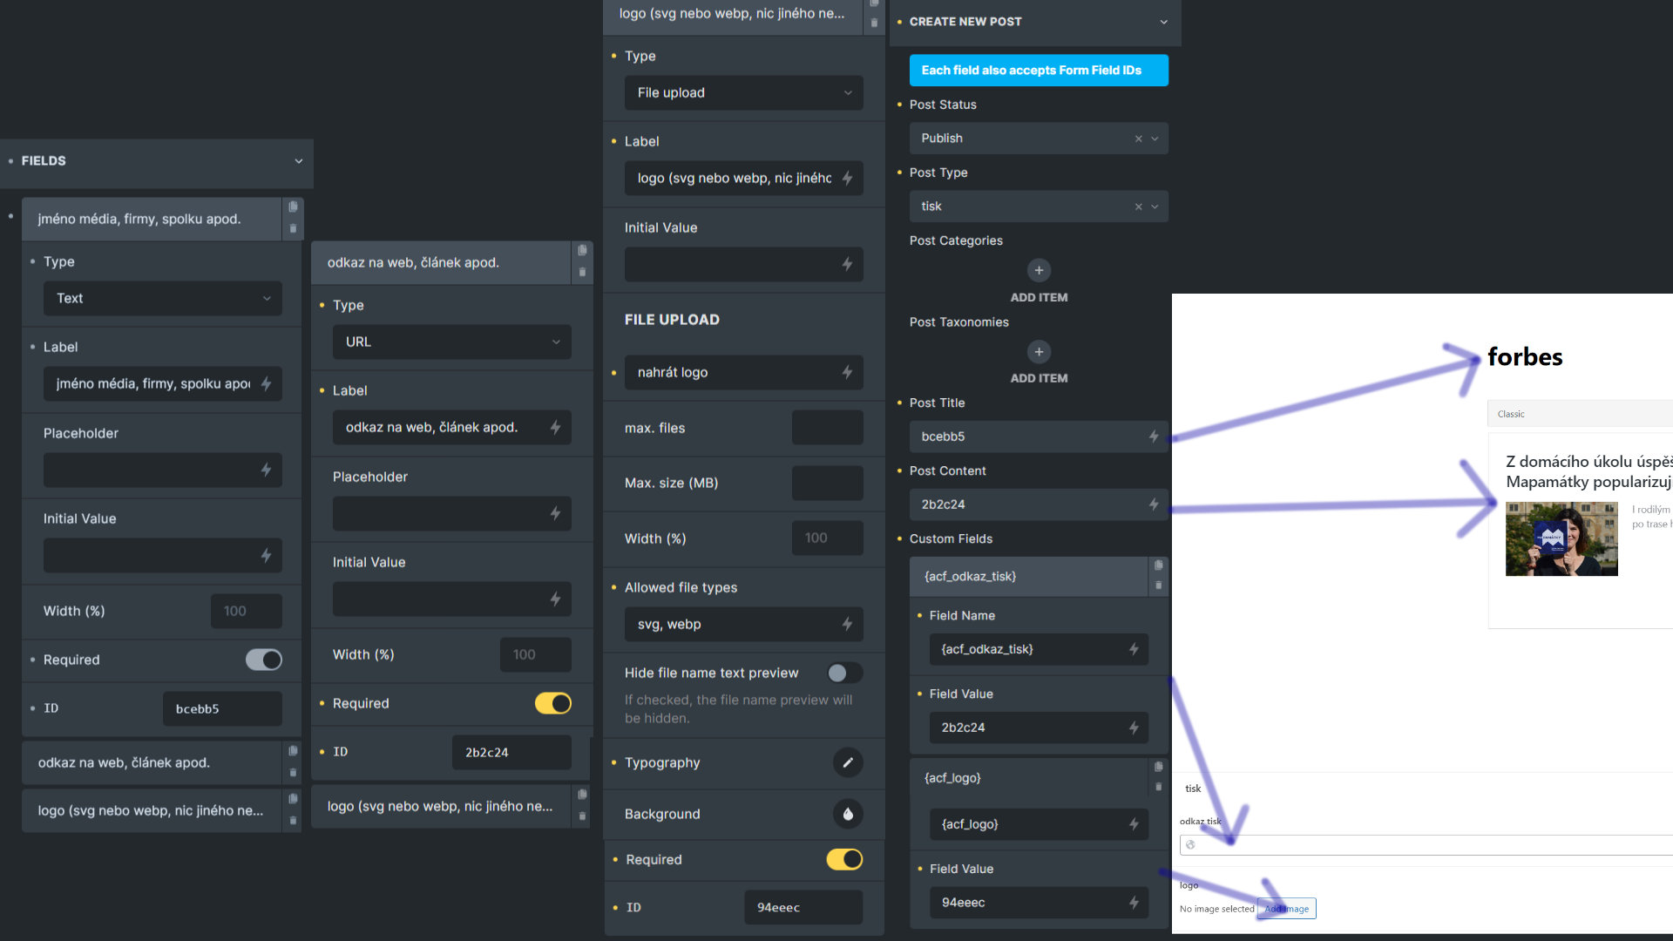Click plus icon under Post Taxonomies
The height and width of the screenshot is (941, 1673).
point(1039,352)
